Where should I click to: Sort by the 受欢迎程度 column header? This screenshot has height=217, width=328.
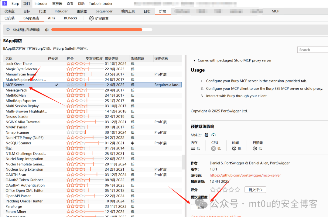click(x=94, y=58)
